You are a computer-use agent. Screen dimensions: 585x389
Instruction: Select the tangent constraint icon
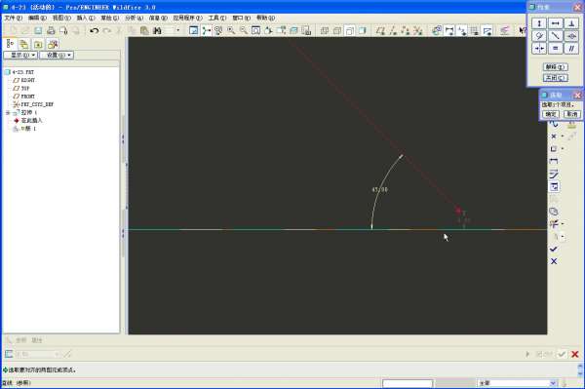539,36
